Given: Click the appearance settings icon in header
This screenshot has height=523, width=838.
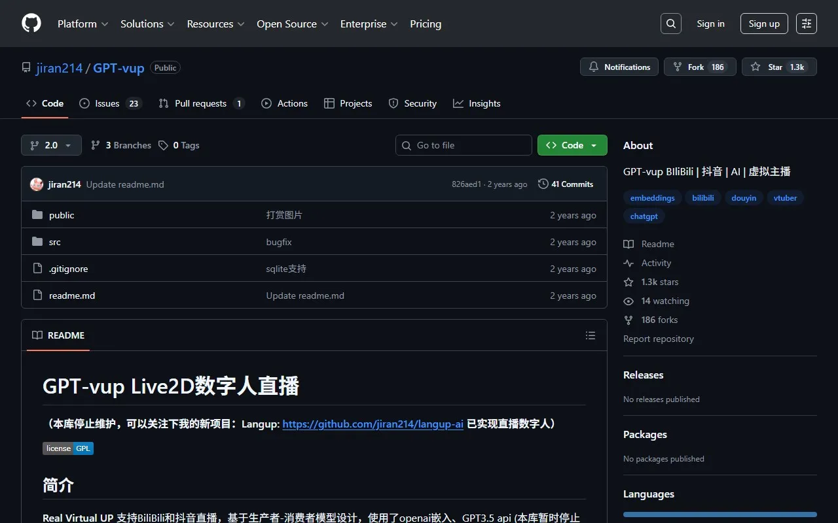Looking at the screenshot, I should tap(807, 24).
